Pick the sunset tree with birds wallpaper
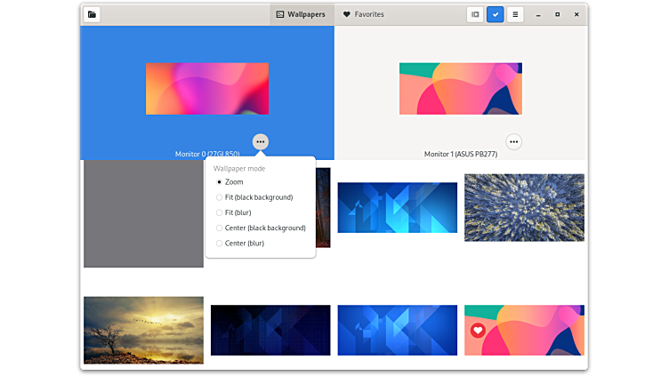669x376 pixels. point(143,330)
